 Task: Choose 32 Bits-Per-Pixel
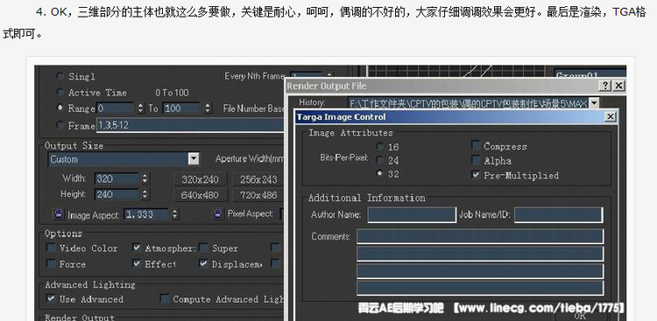(x=380, y=173)
